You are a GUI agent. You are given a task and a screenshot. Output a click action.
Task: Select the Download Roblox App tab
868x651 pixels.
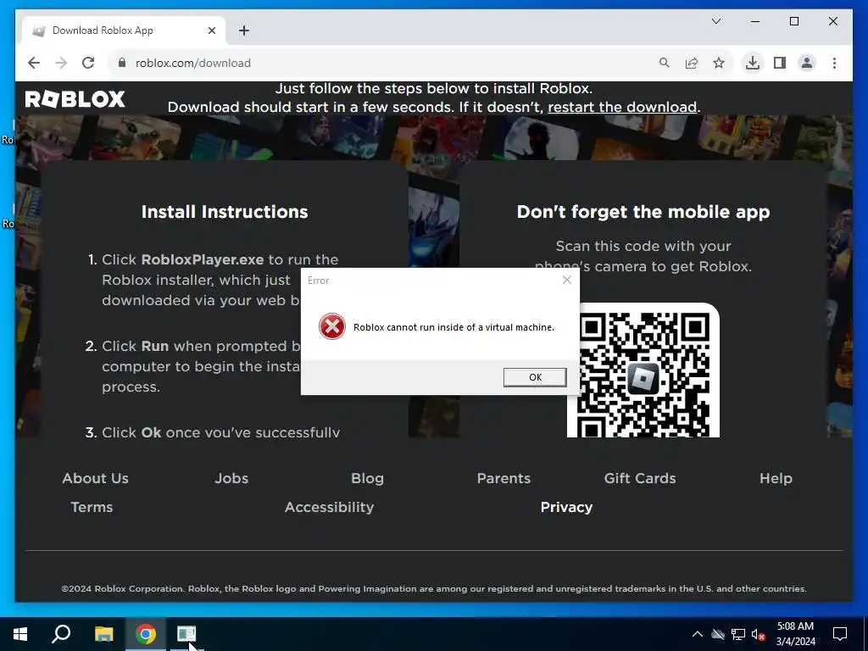pyautogui.click(x=123, y=31)
